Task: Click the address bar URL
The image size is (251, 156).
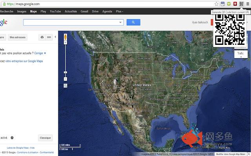Action: point(23,4)
